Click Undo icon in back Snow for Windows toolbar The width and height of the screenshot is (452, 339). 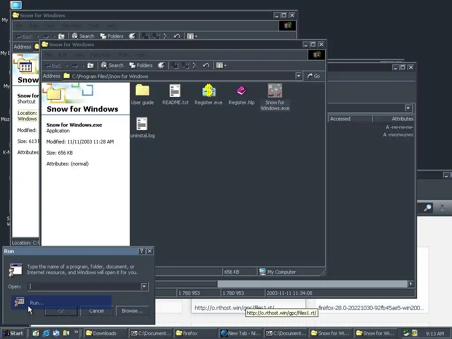(177, 36)
